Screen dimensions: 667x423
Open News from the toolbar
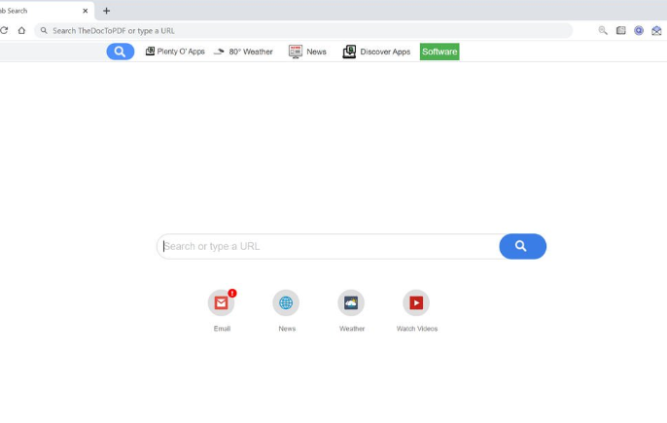307,52
